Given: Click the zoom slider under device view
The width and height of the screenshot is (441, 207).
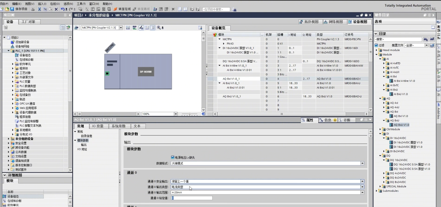Looking at the screenshot, I should pyautogui.click(x=189, y=114).
